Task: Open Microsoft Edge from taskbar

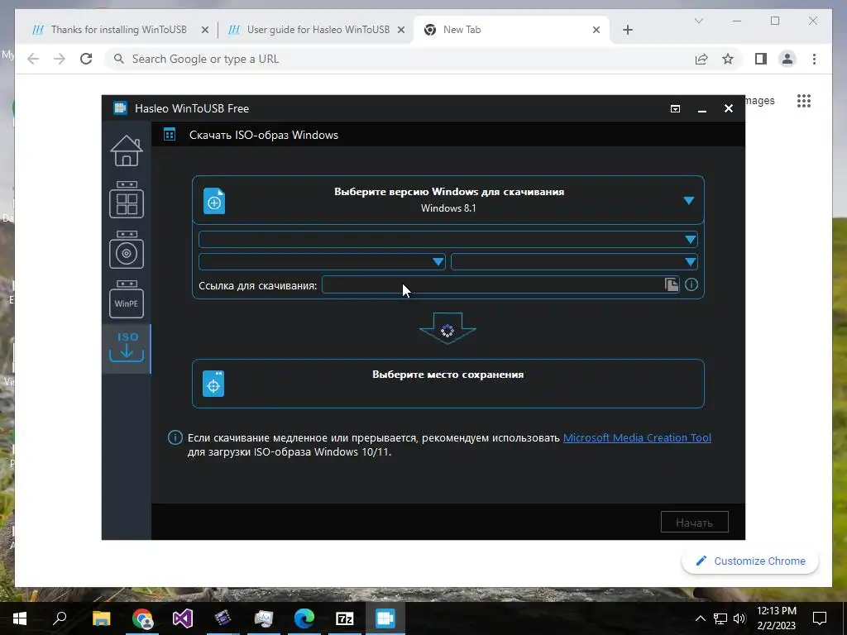Action: (x=304, y=618)
